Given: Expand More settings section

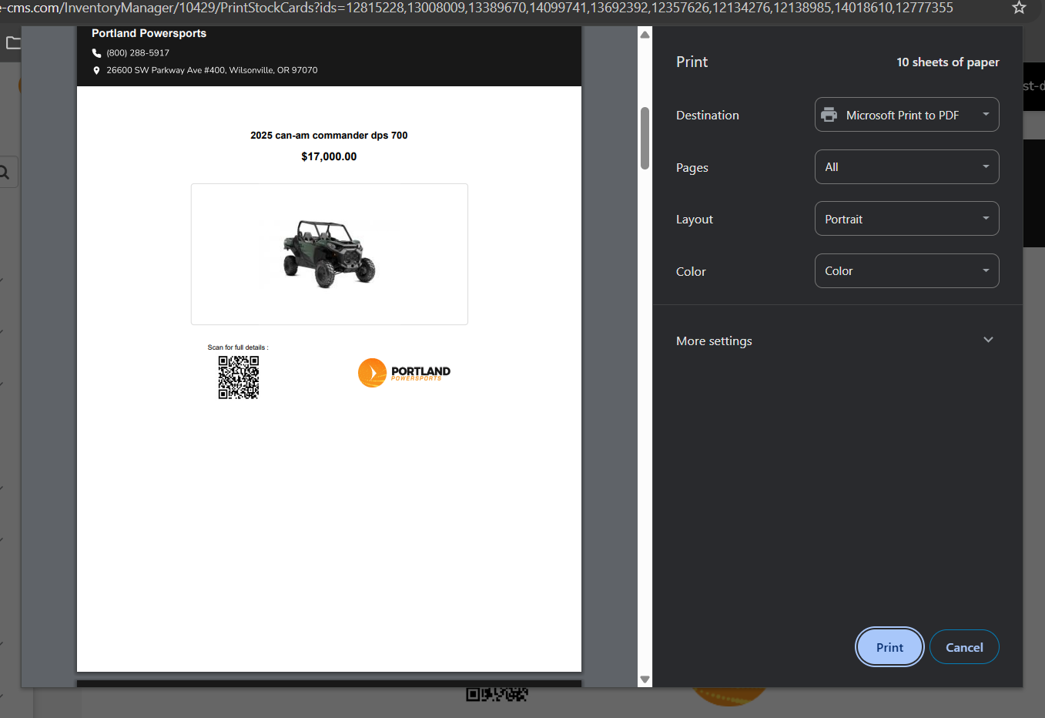Looking at the screenshot, I should pyautogui.click(x=837, y=341).
